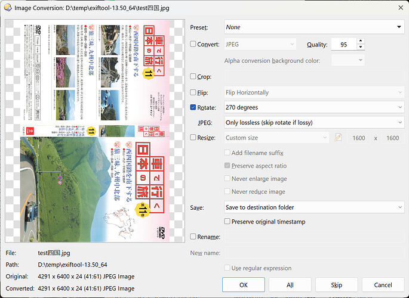Close the Image Conversion dialog
The height and width of the screenshot is (298, 409).
click(401, 8)
